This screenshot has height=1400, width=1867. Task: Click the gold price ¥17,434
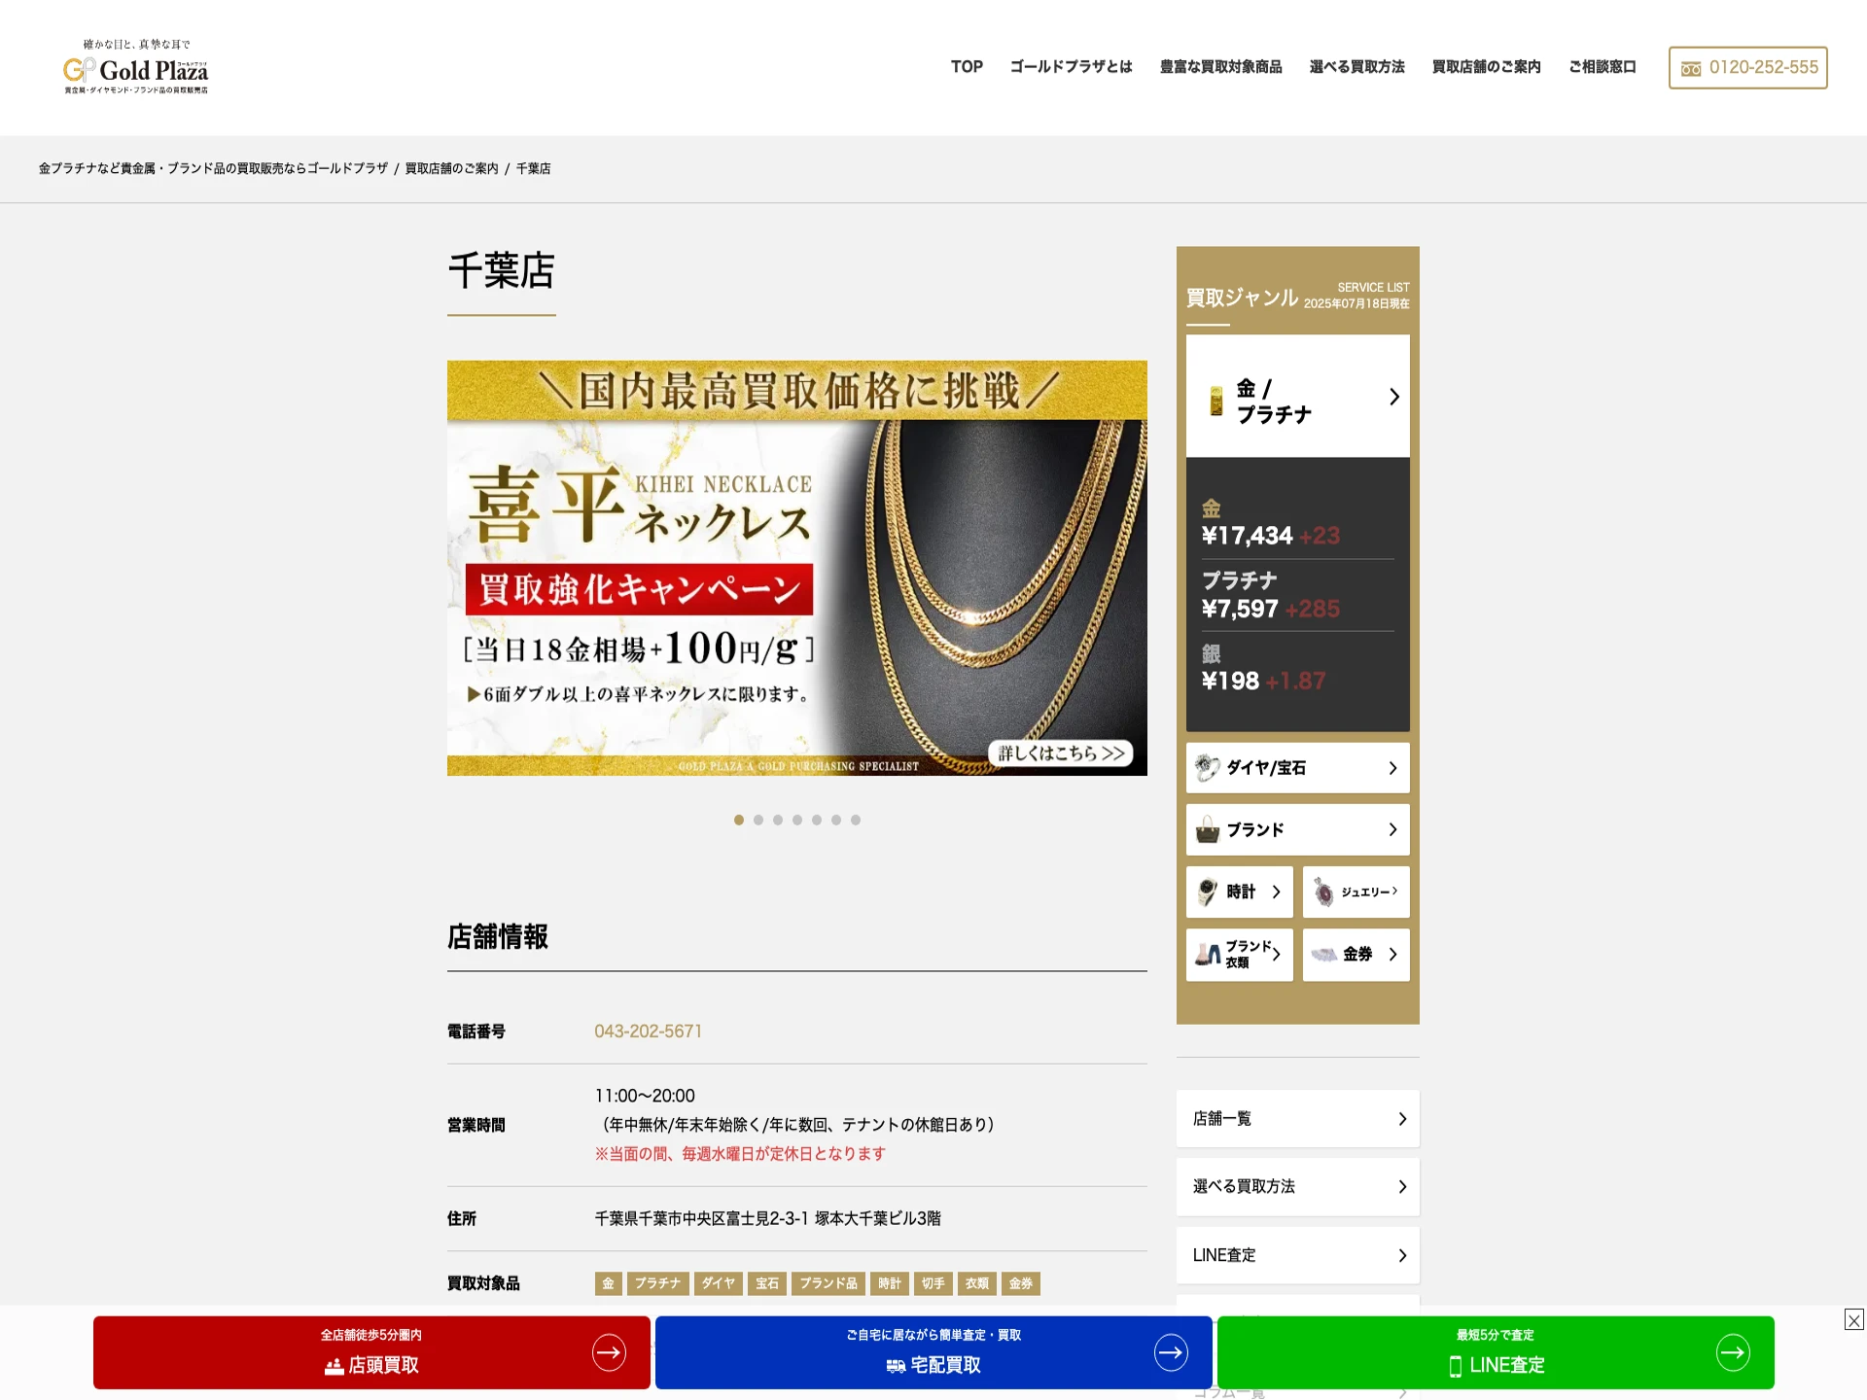(1247, 536)
